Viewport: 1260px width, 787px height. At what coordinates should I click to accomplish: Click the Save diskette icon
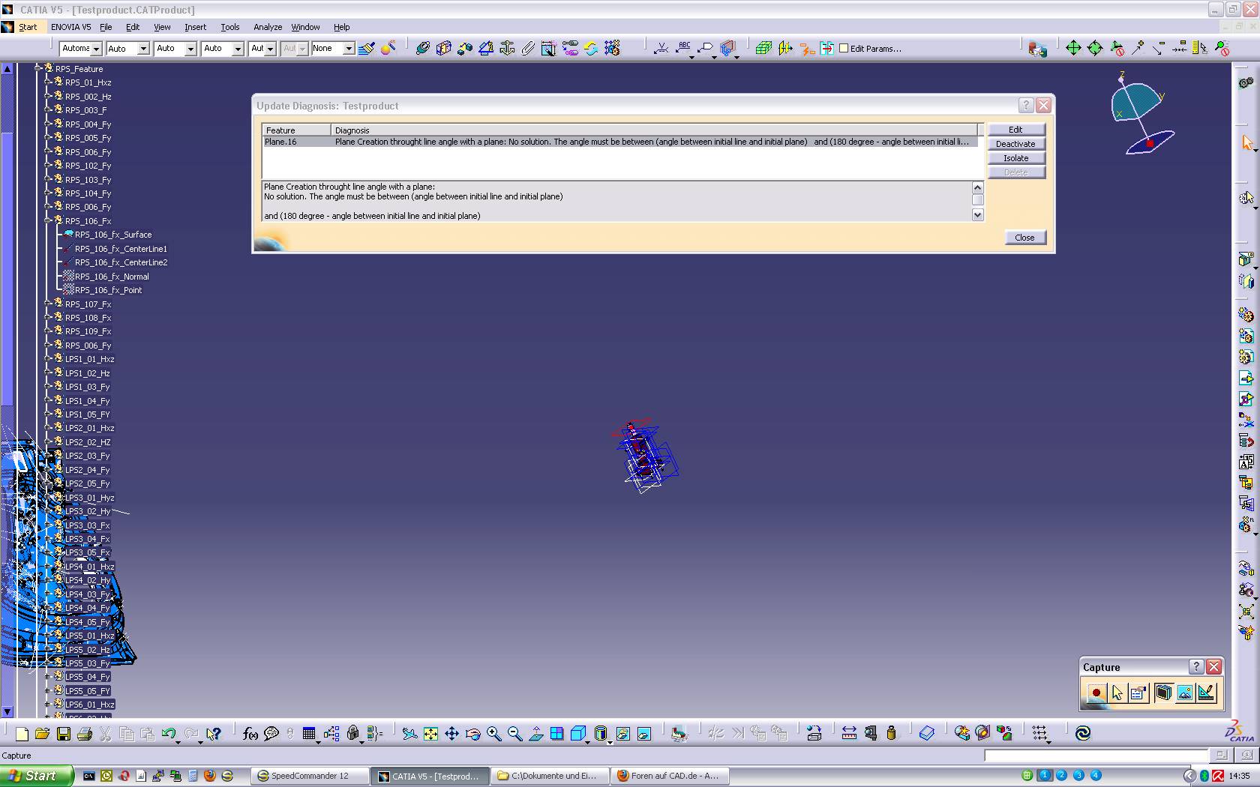tap(64, 734)
